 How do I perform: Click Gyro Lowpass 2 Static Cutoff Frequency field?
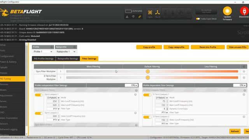coord(53,116)
